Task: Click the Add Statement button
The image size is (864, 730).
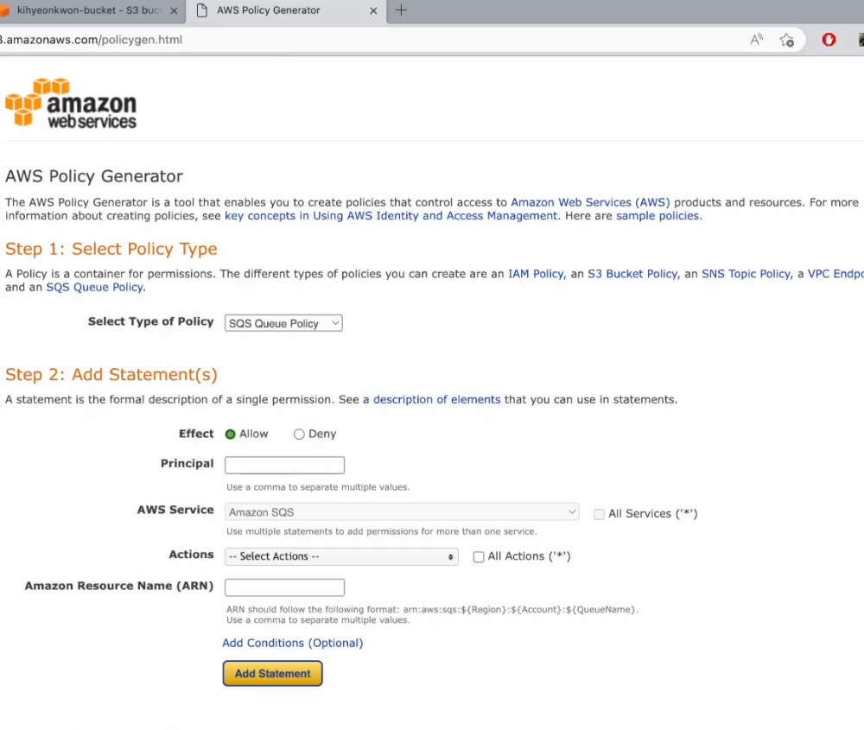Action: 272,673
